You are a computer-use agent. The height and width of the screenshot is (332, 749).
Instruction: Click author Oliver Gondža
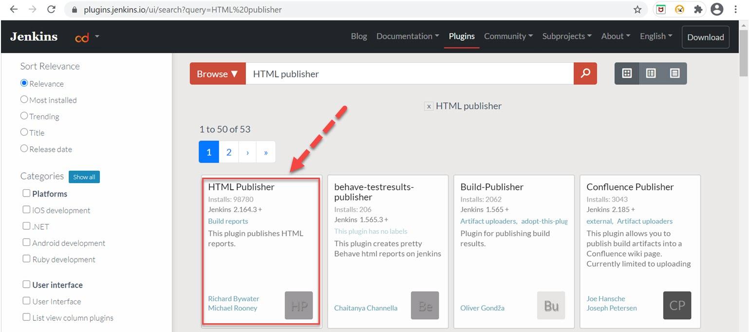point(482,308)
